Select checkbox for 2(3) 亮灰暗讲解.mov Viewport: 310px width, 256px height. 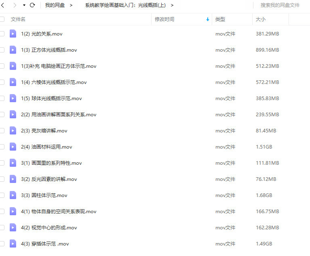click(x=2, y=131)
